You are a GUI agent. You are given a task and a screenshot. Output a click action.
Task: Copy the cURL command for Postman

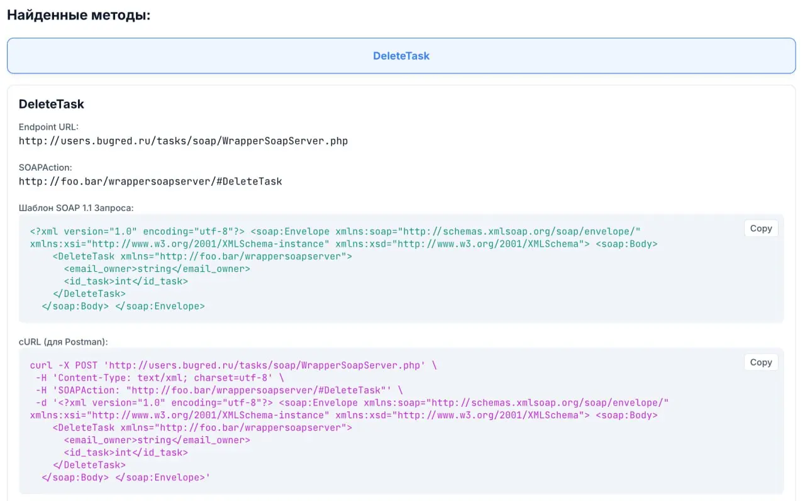click(760, 362)
